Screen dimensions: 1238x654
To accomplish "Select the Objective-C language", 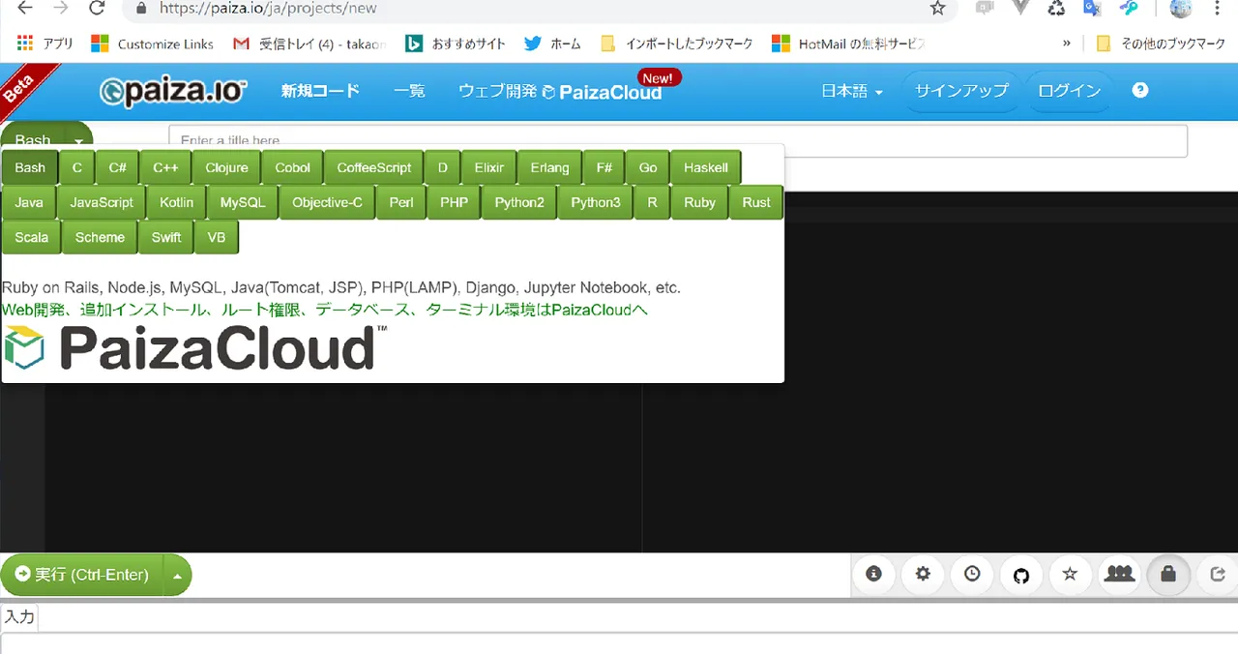I will tap(327, 202).
